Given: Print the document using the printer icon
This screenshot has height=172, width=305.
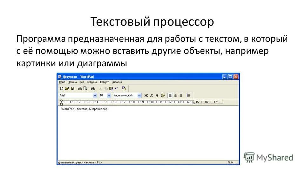Looking at the screenshot, I should click(x=80, y=88).
